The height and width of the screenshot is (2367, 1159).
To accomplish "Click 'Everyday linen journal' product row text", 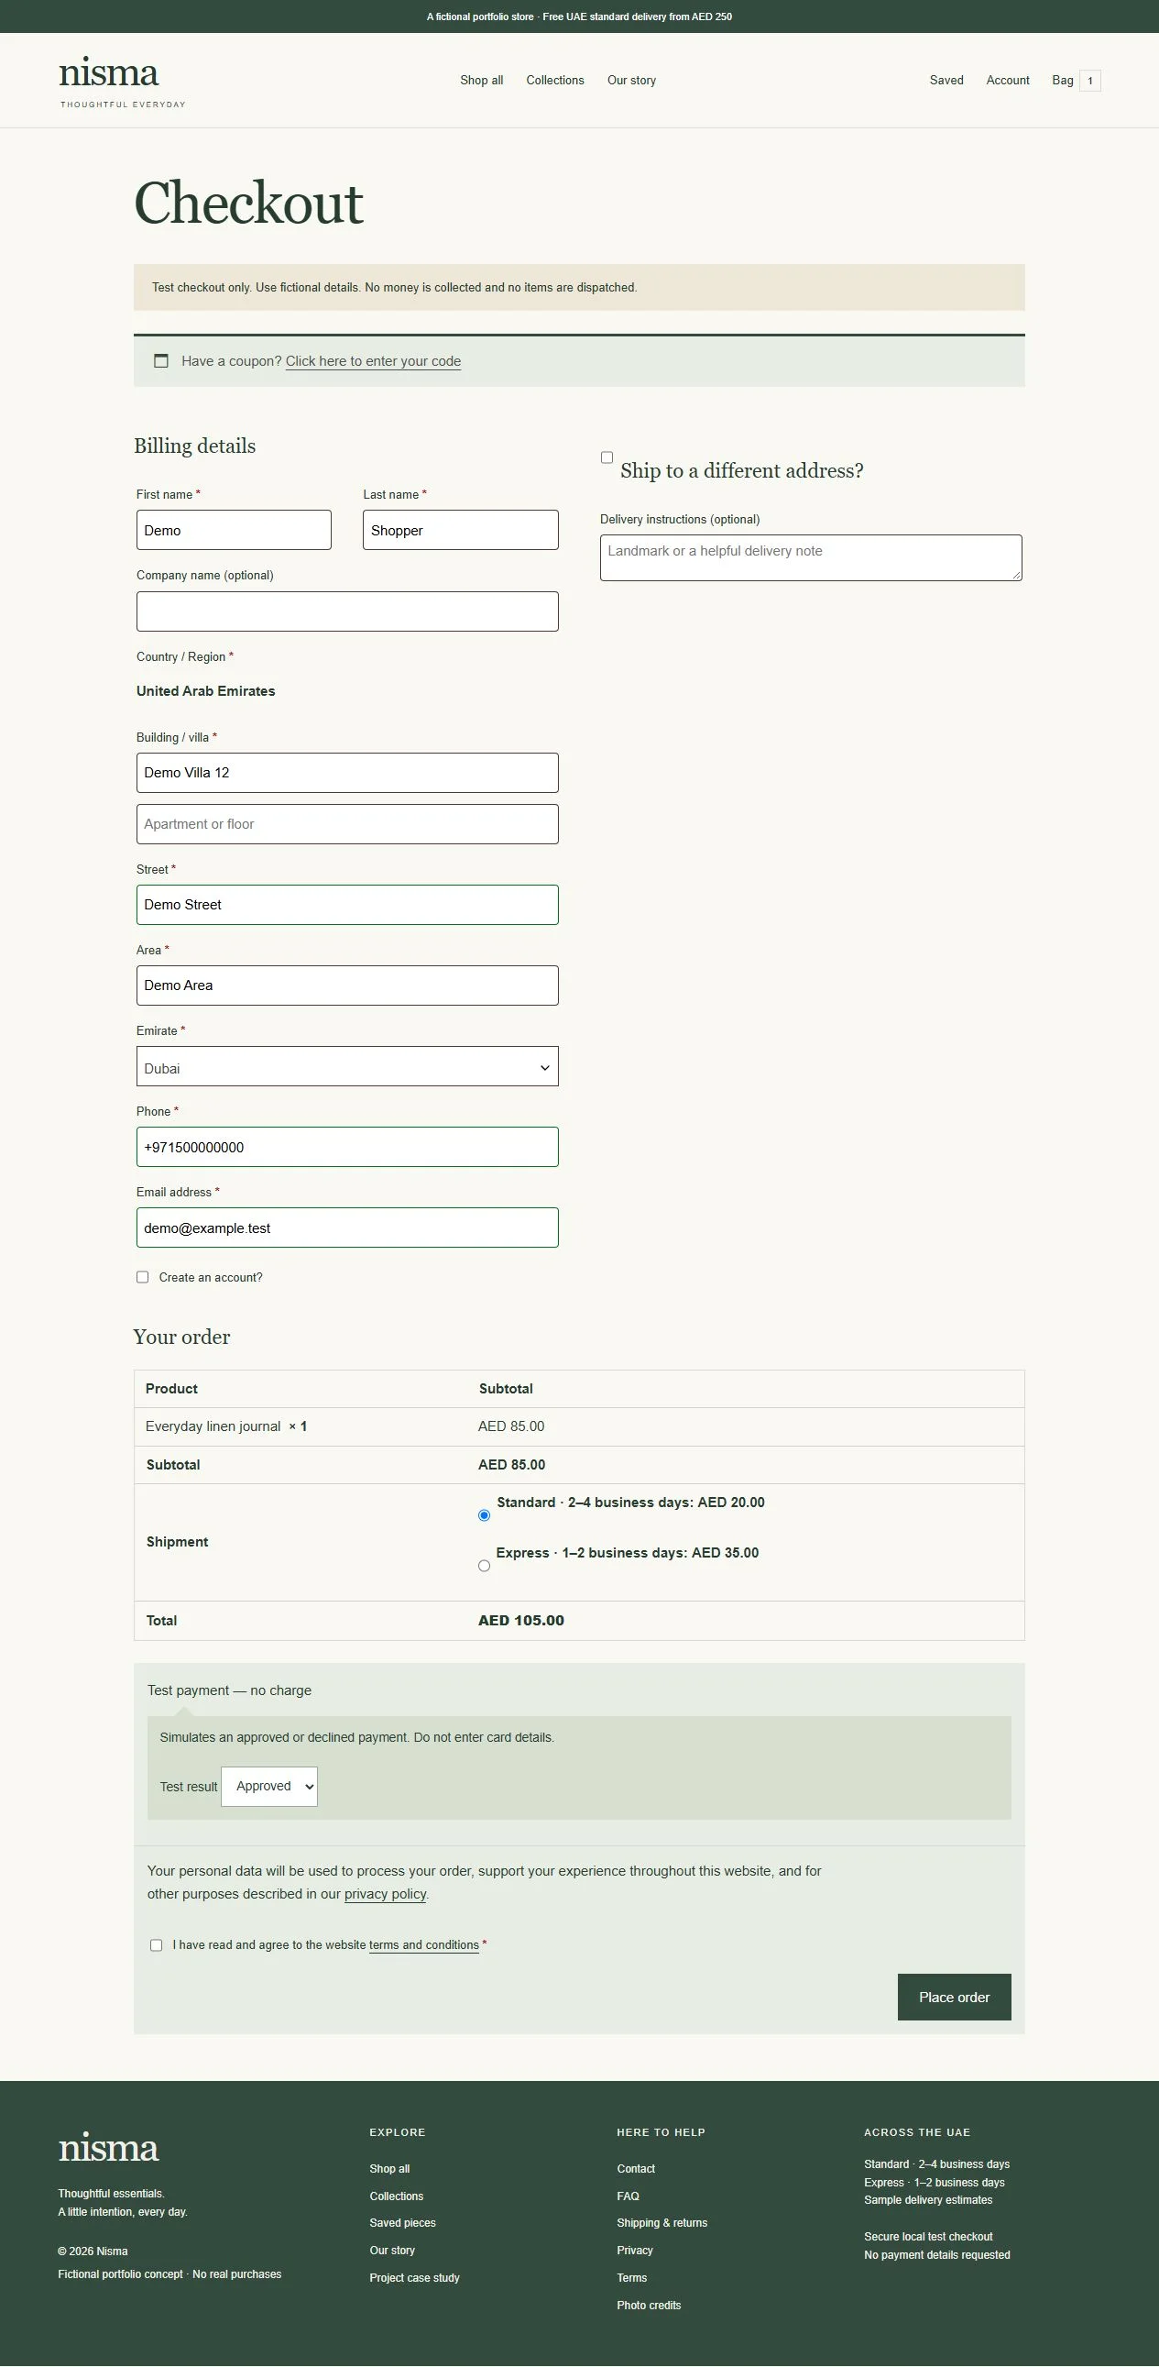I will (213, 1426).
